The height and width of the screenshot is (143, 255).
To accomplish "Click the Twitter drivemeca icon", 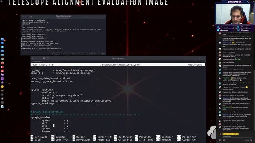I will [x=238, y=27].
